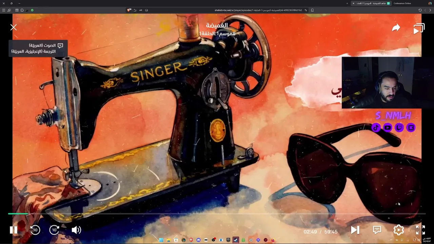Open the browser music note icon
The height and width of the screenshot is (244, 434).
(9, 10)
